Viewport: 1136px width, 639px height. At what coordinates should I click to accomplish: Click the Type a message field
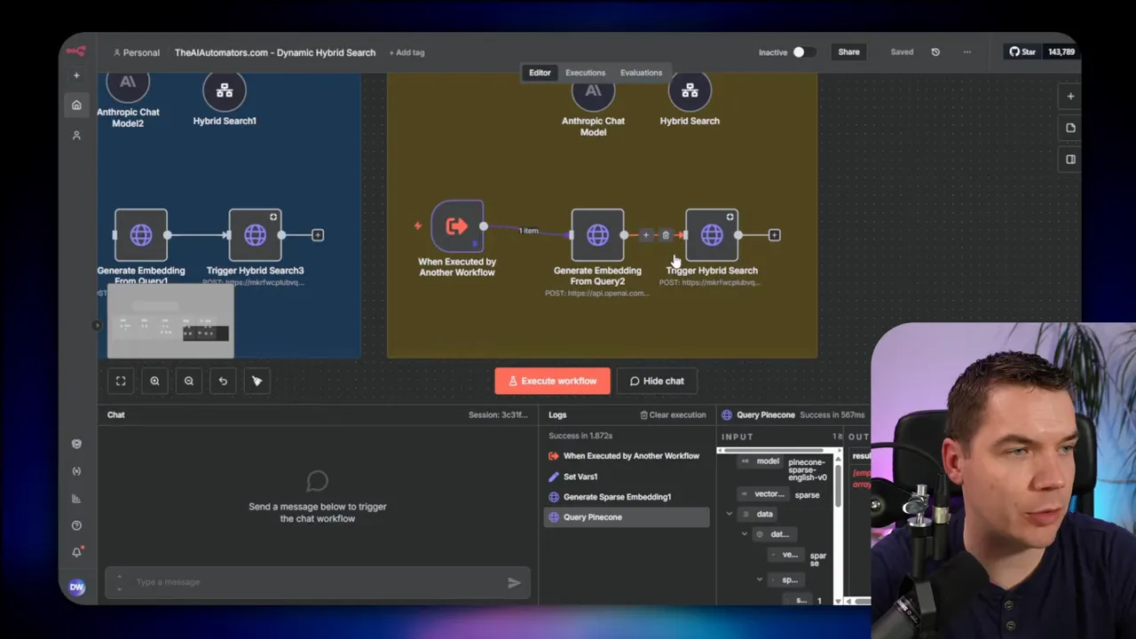tap(311, 582)
